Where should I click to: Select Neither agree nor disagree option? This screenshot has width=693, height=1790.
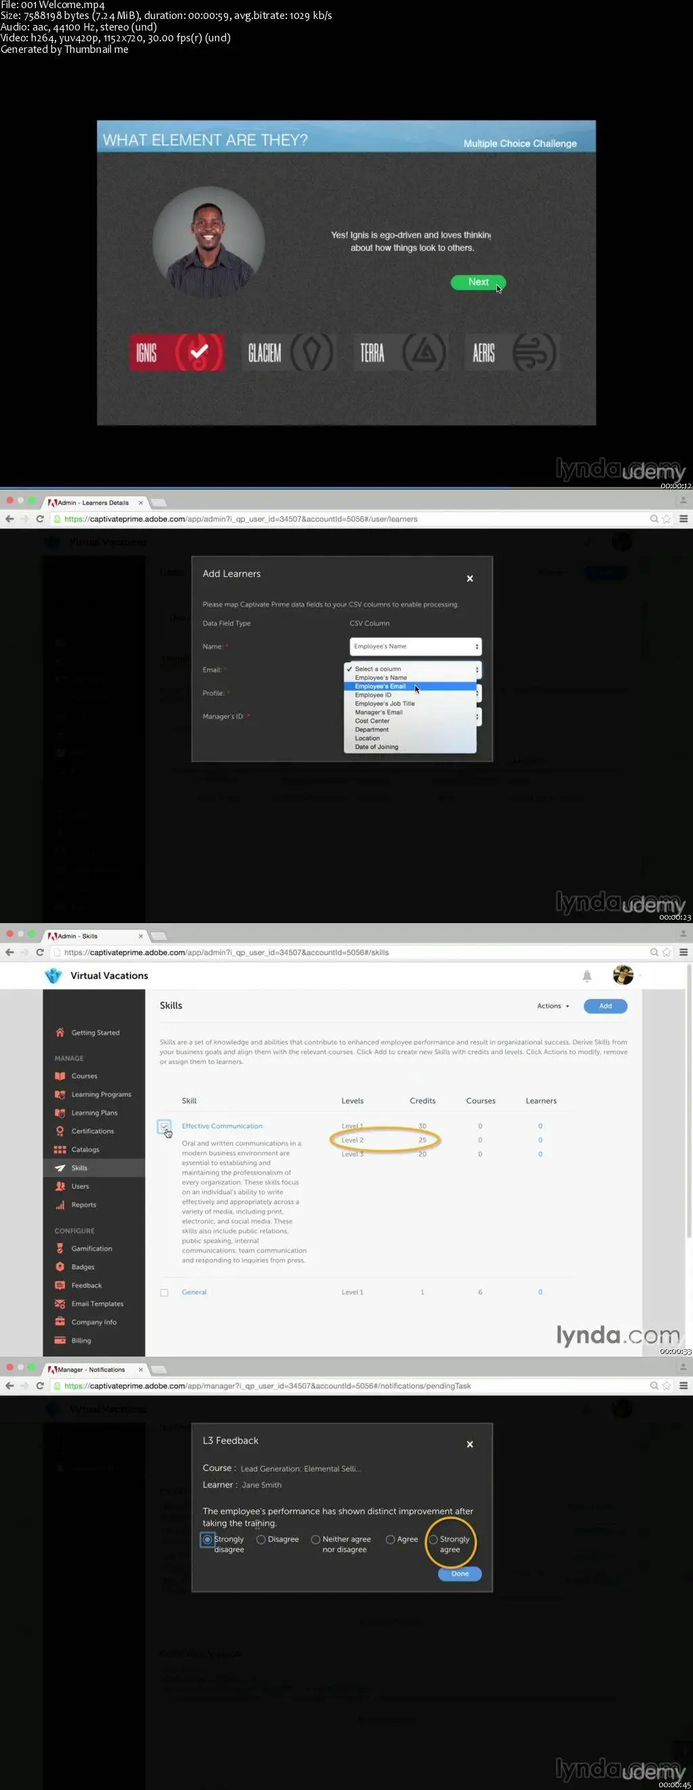point(316,1539)
